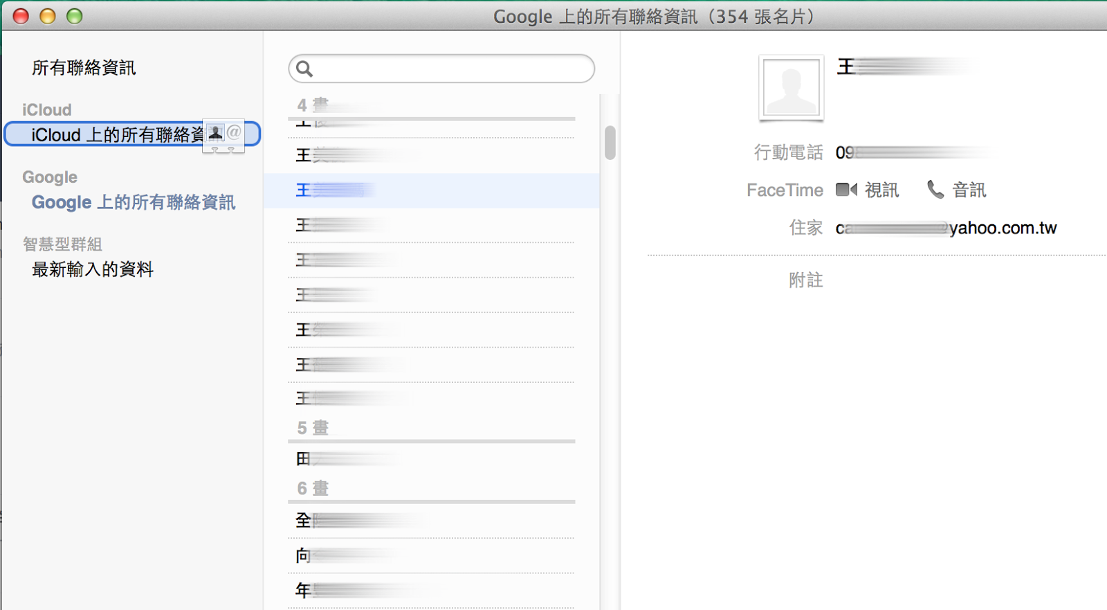Screen dimensions: 1107x610
Task: Click the mobile phone number starting 09
Action: click(x=912, y=152)
